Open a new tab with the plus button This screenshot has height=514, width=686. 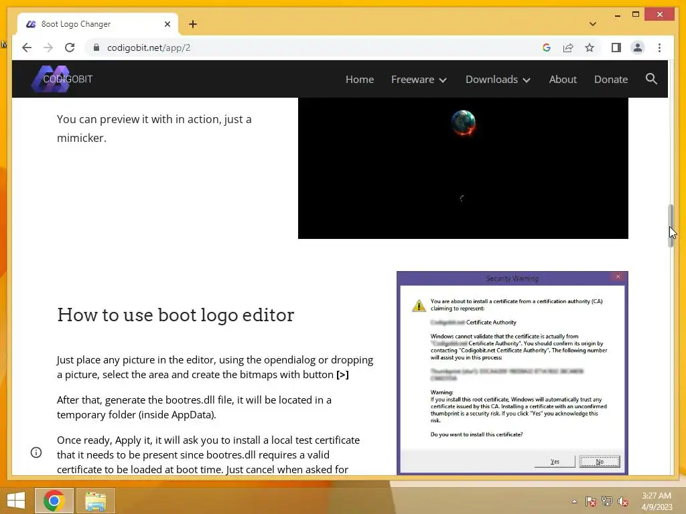pyautogui.click(x=193, y=24)
